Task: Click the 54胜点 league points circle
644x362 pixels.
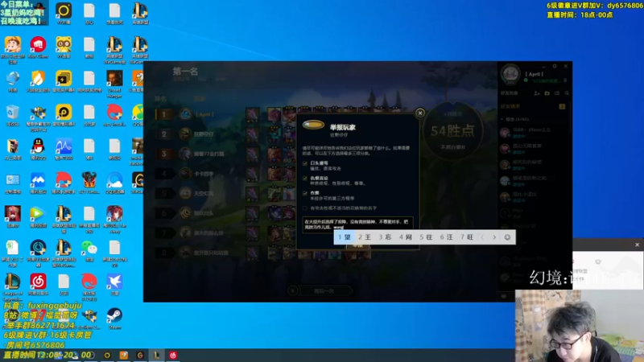Action: click(x=452, y=132)
